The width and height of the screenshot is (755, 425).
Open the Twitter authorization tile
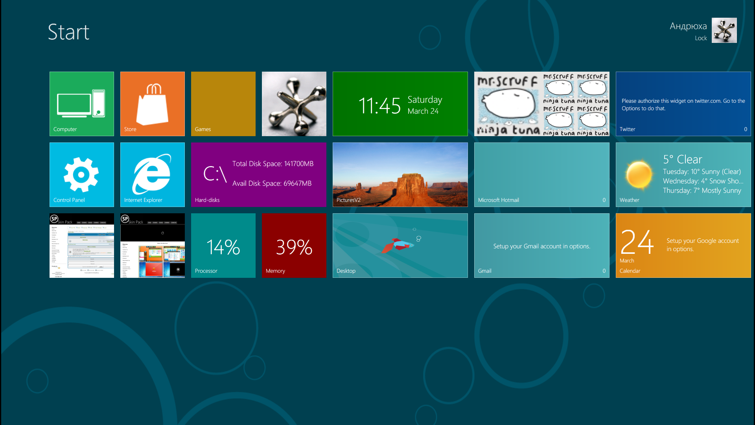tap(683, 103)
